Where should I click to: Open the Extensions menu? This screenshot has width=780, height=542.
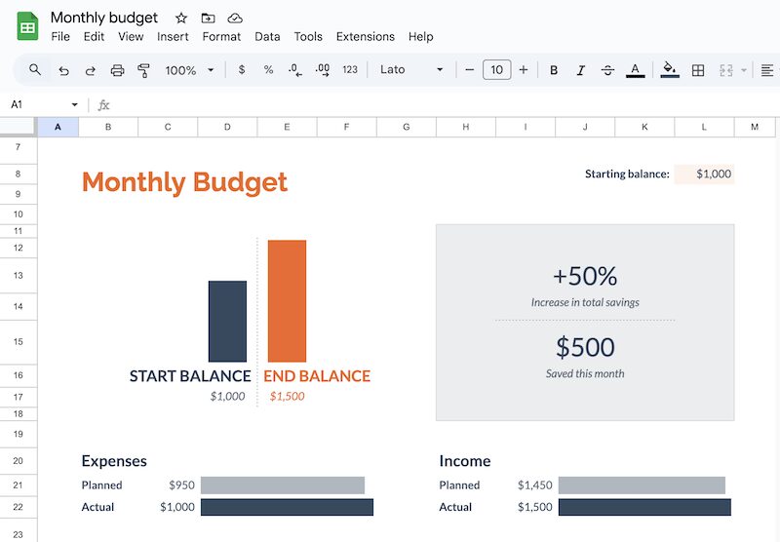[365, 37]
